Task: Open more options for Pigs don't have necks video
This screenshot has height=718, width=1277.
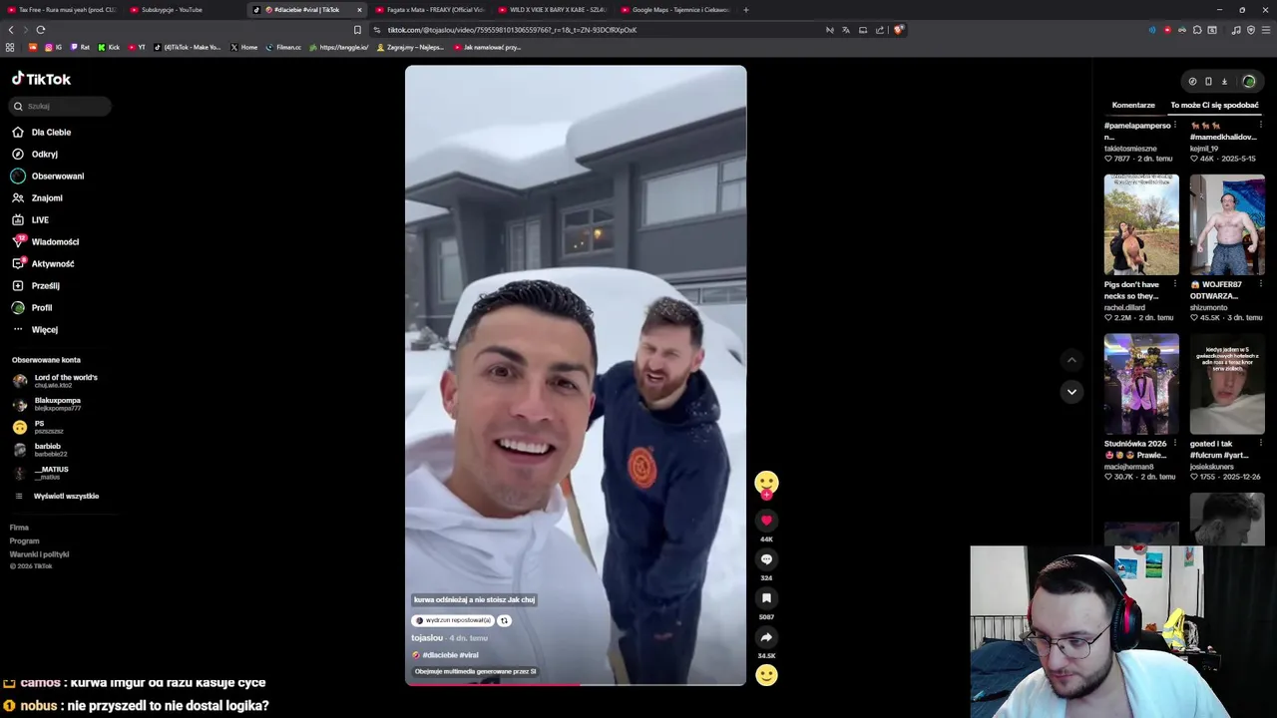Action: [x=1175, y=284]
